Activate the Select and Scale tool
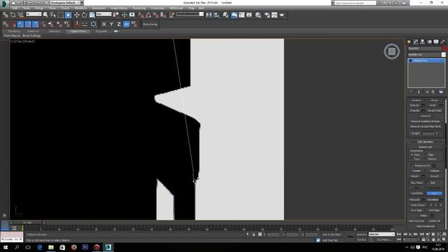This screenshot has width=448, height=252. pyautogui.click(x=92, y=15)
